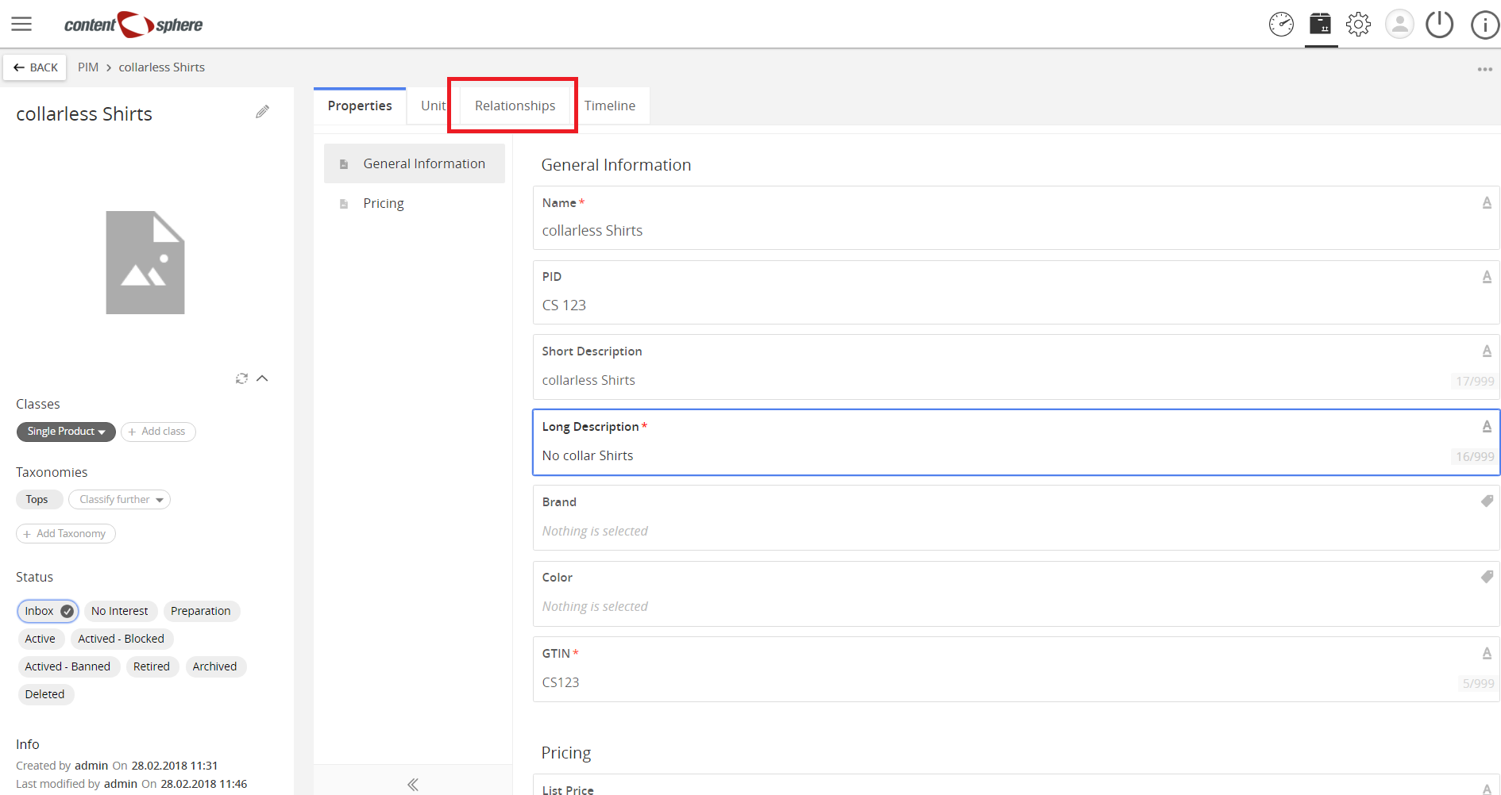Open the Color selection dropdown
The image size is (1501, 795).
[x=1017, y=593]
